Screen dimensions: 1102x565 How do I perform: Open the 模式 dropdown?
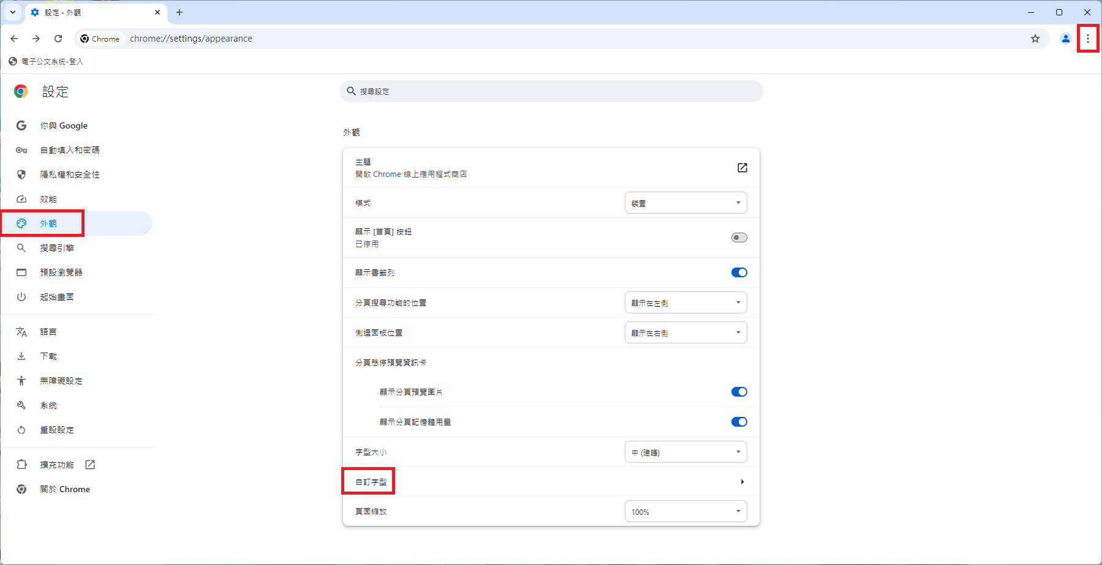[x=685, y=203]
